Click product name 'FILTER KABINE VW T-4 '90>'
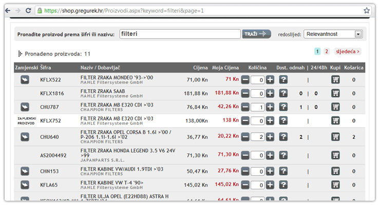This screenshot has height=205, width=380. click(x=112, y=183)
